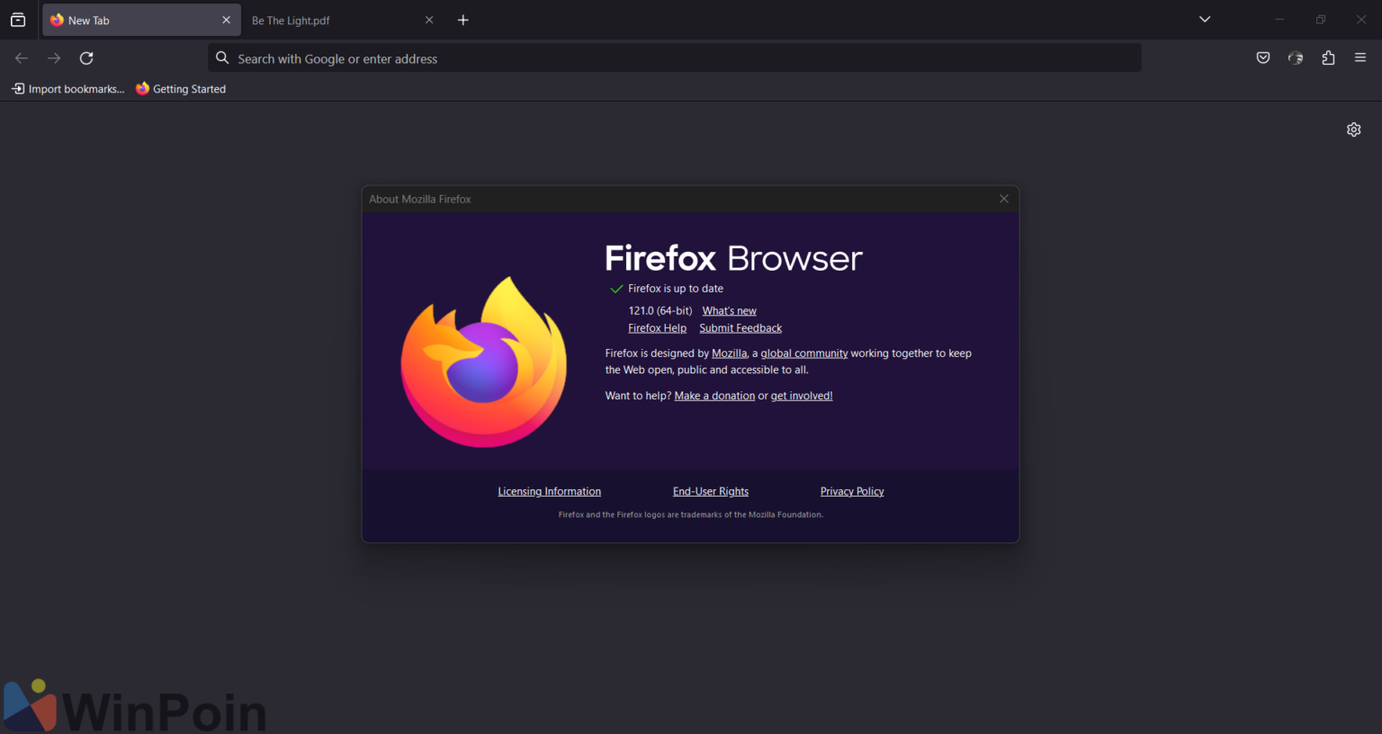
Task: Open New Tab personalize settings gear
Action: pos(1353,129)
